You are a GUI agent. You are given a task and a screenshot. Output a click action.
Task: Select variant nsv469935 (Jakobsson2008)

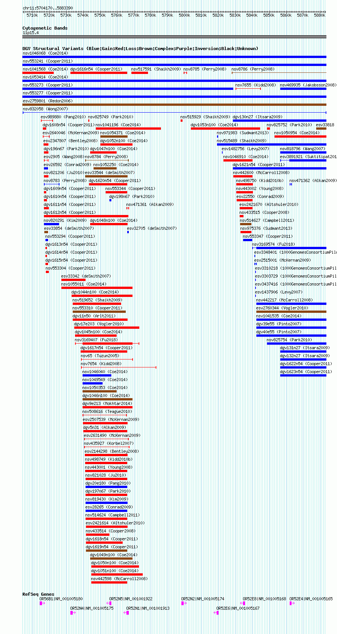(x=308, y=85)
